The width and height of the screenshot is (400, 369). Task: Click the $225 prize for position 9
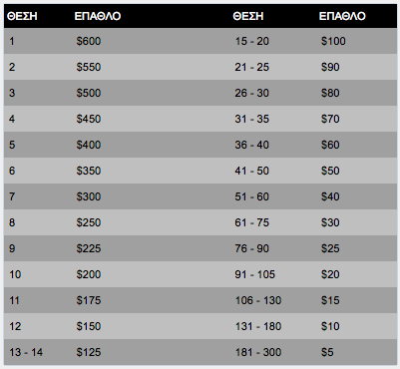pyautogui.click(x=89, y=248)
